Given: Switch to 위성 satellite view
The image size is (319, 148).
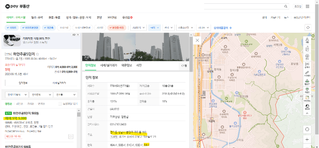Looking at the screenshot, I should tap(307, 107).
